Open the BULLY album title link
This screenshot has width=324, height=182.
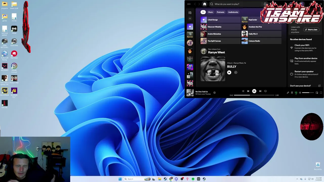point(232,66)
